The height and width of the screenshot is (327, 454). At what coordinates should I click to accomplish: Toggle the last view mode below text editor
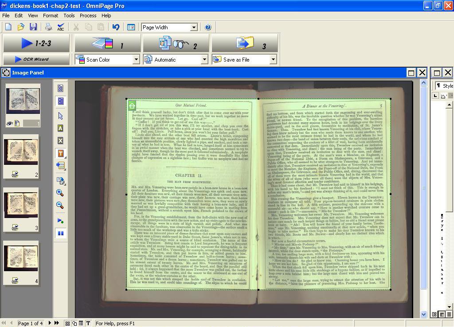(x=449, y=314)
